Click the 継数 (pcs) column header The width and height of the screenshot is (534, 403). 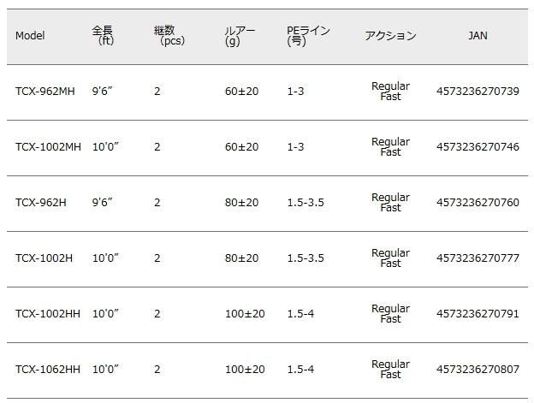coord(170,36)
